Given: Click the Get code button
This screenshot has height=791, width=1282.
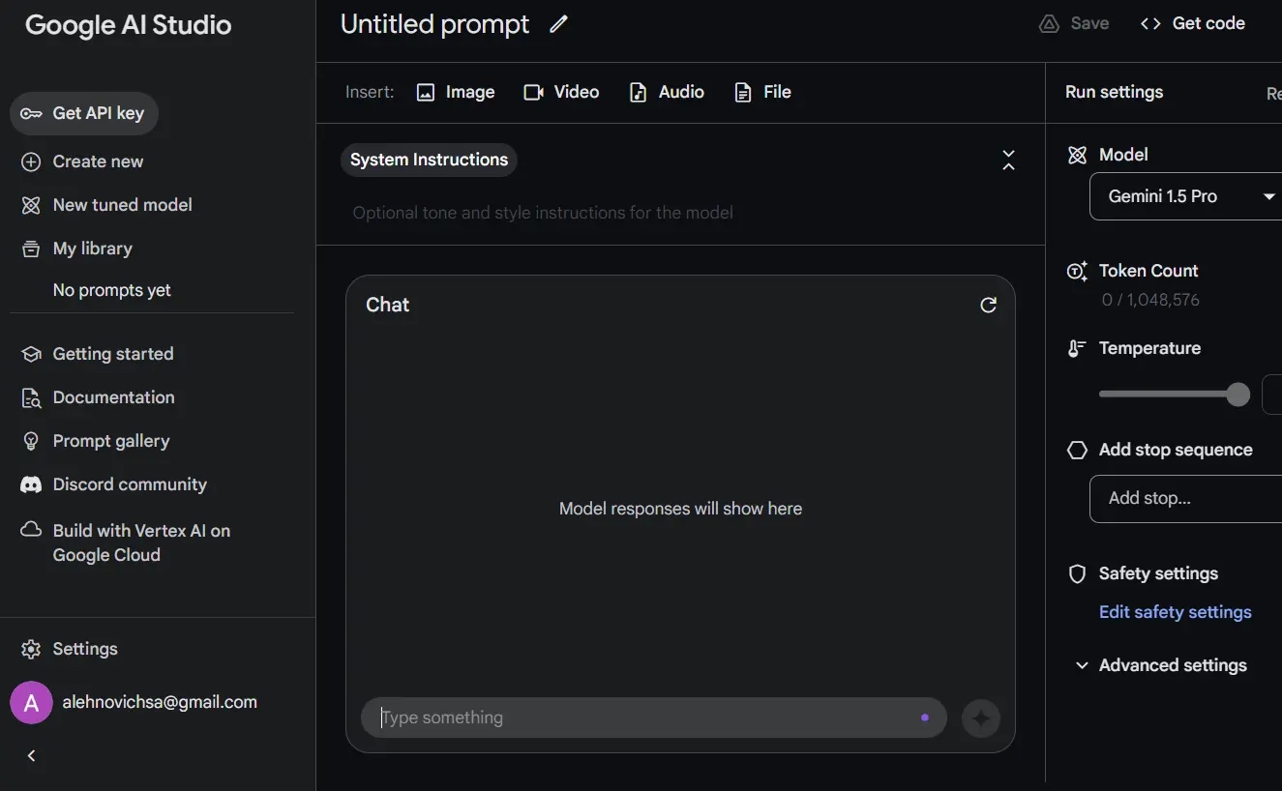Looking at the screenshot, I should (1193, 23).
